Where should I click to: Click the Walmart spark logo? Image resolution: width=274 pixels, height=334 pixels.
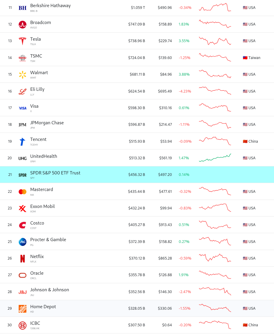[x=23, y=74]
